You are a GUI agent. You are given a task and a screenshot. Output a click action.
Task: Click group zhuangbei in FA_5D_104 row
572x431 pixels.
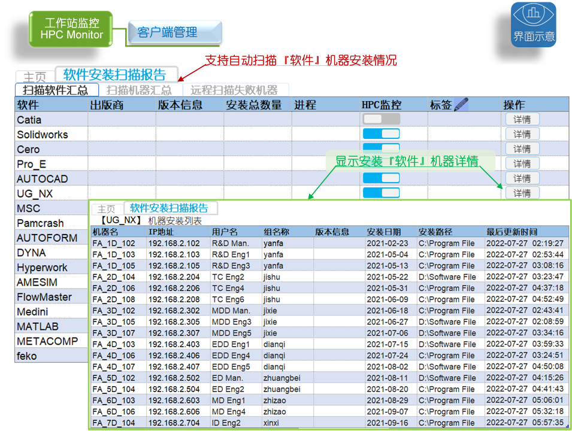click(x=282, y=389)
